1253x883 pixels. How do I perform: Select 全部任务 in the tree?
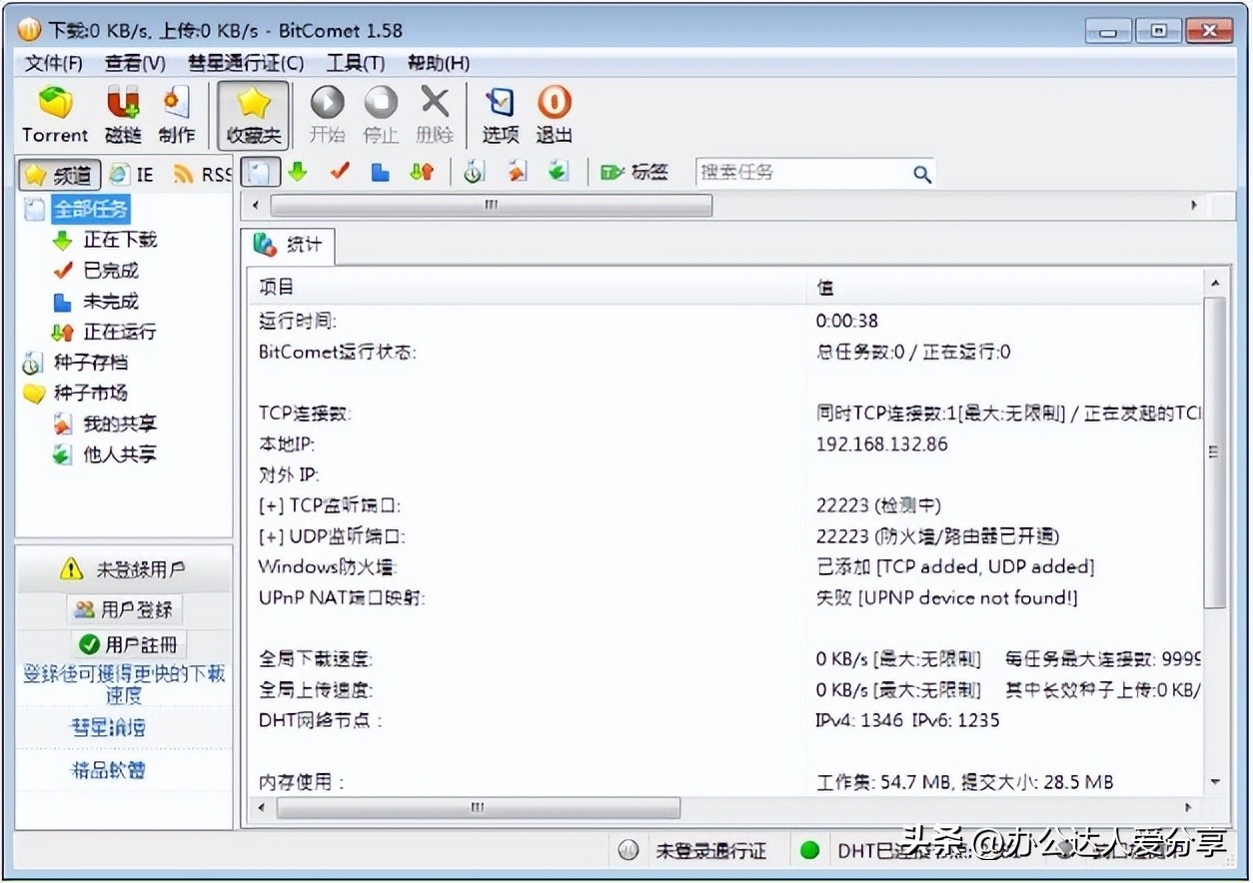point(91,209)
